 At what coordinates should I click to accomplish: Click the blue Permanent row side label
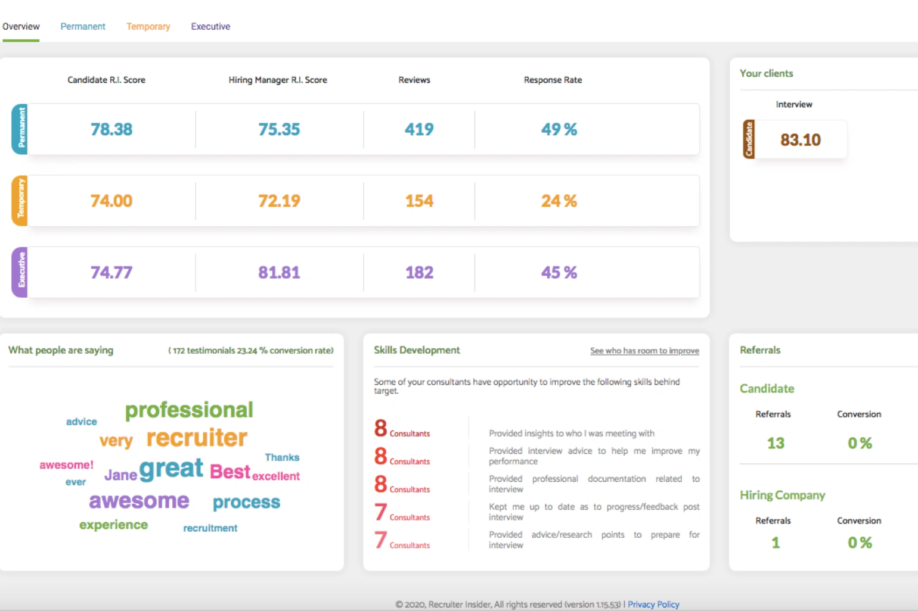(x=20, y=129)
